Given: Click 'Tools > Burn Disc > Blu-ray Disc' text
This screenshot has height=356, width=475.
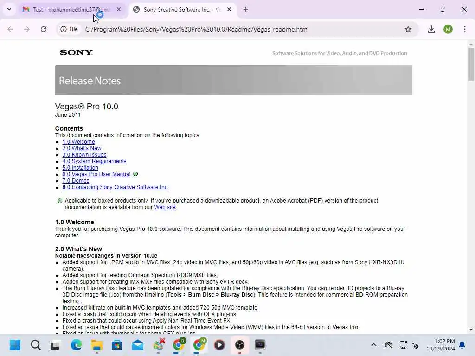Looking at the screenshot, I should pyautogui.click(x=210, y=295).
